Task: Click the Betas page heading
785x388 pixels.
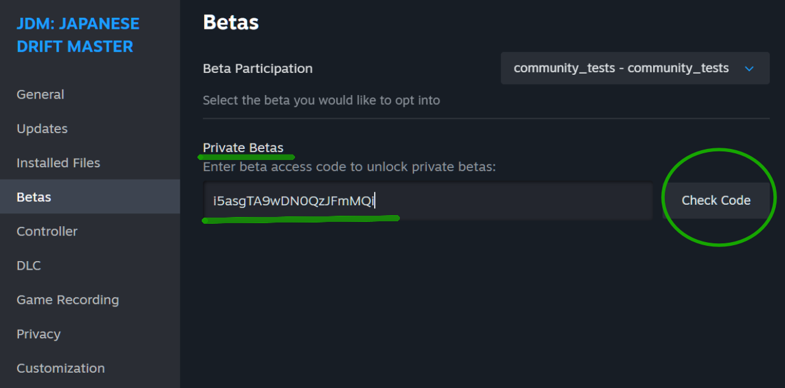Action: click(x=231, y=22)
